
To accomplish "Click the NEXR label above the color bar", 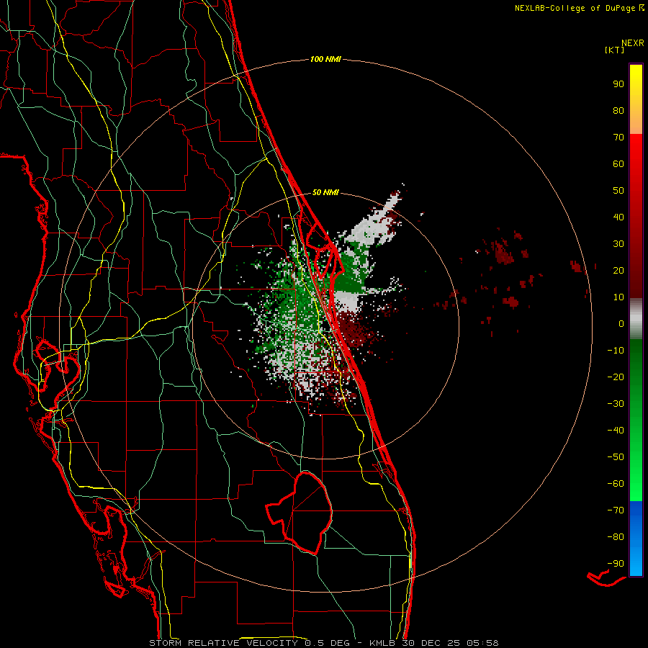I will pyautogui.click(x=633, y=42).
